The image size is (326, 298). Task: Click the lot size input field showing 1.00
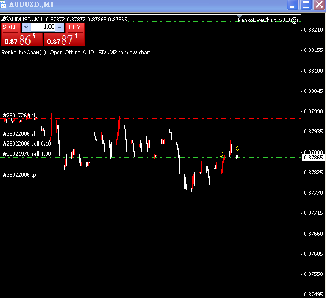tap(43, 27)
